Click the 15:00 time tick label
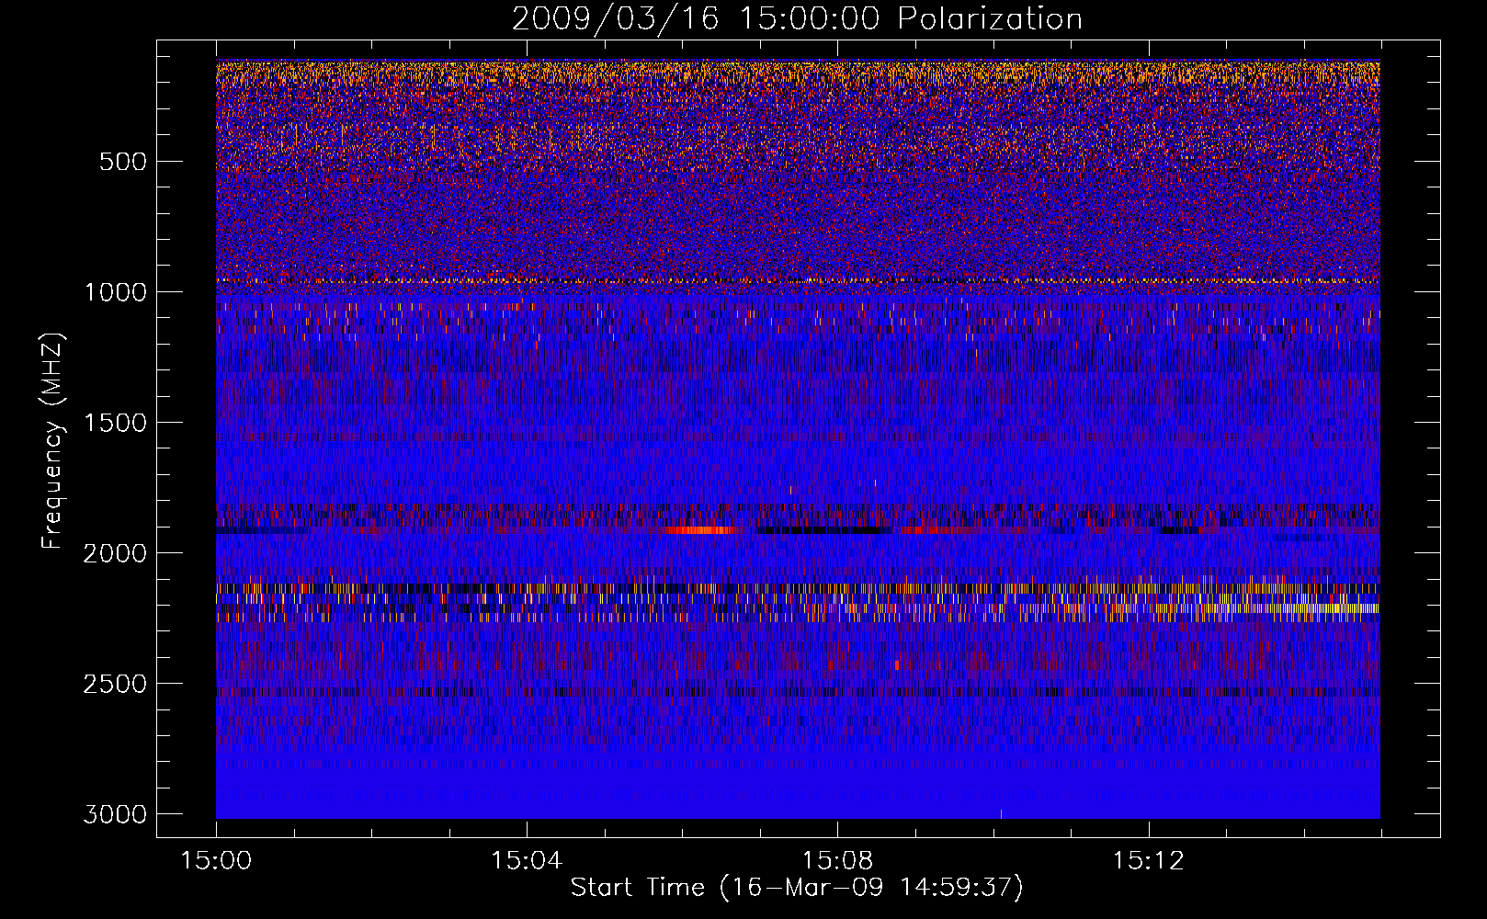 click(x=216, y=861)
